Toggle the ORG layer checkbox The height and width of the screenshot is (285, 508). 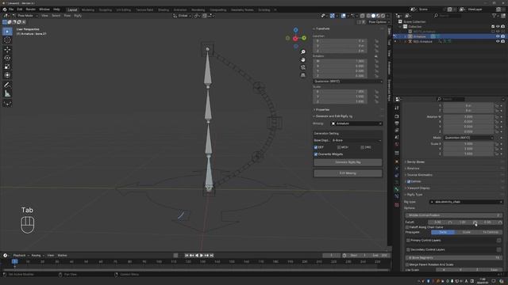(362, 147)
